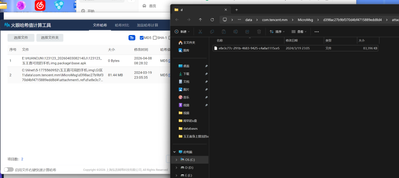Switch to the 哈希对比 tab
Viewport: 399px width, 178px height.
tap(122, 25)
